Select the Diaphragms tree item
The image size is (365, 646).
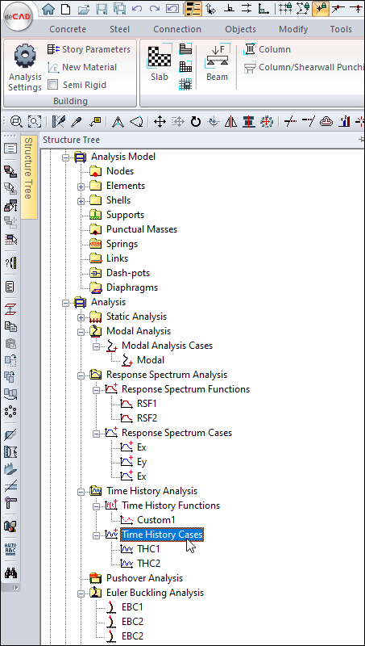(x=132, y=287)
